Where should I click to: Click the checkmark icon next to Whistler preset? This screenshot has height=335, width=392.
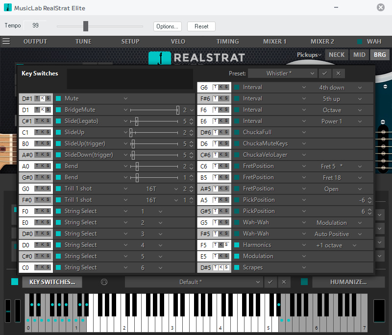324,73
